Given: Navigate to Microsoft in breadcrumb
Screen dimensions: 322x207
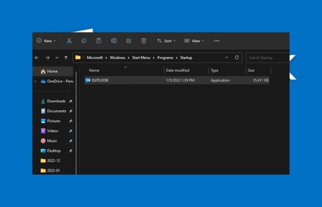Looking at the screenshot, I should pyautogui.click(x=95, y=57).
